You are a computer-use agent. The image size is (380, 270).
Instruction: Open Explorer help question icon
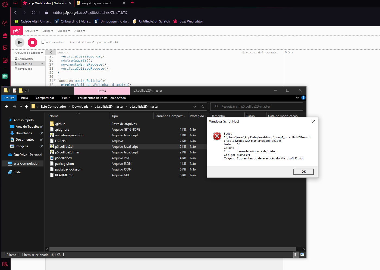(303, 98)
